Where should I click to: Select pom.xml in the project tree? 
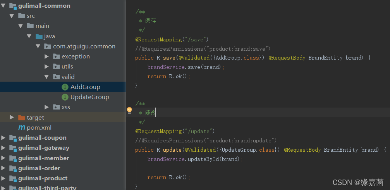(39, 128)
